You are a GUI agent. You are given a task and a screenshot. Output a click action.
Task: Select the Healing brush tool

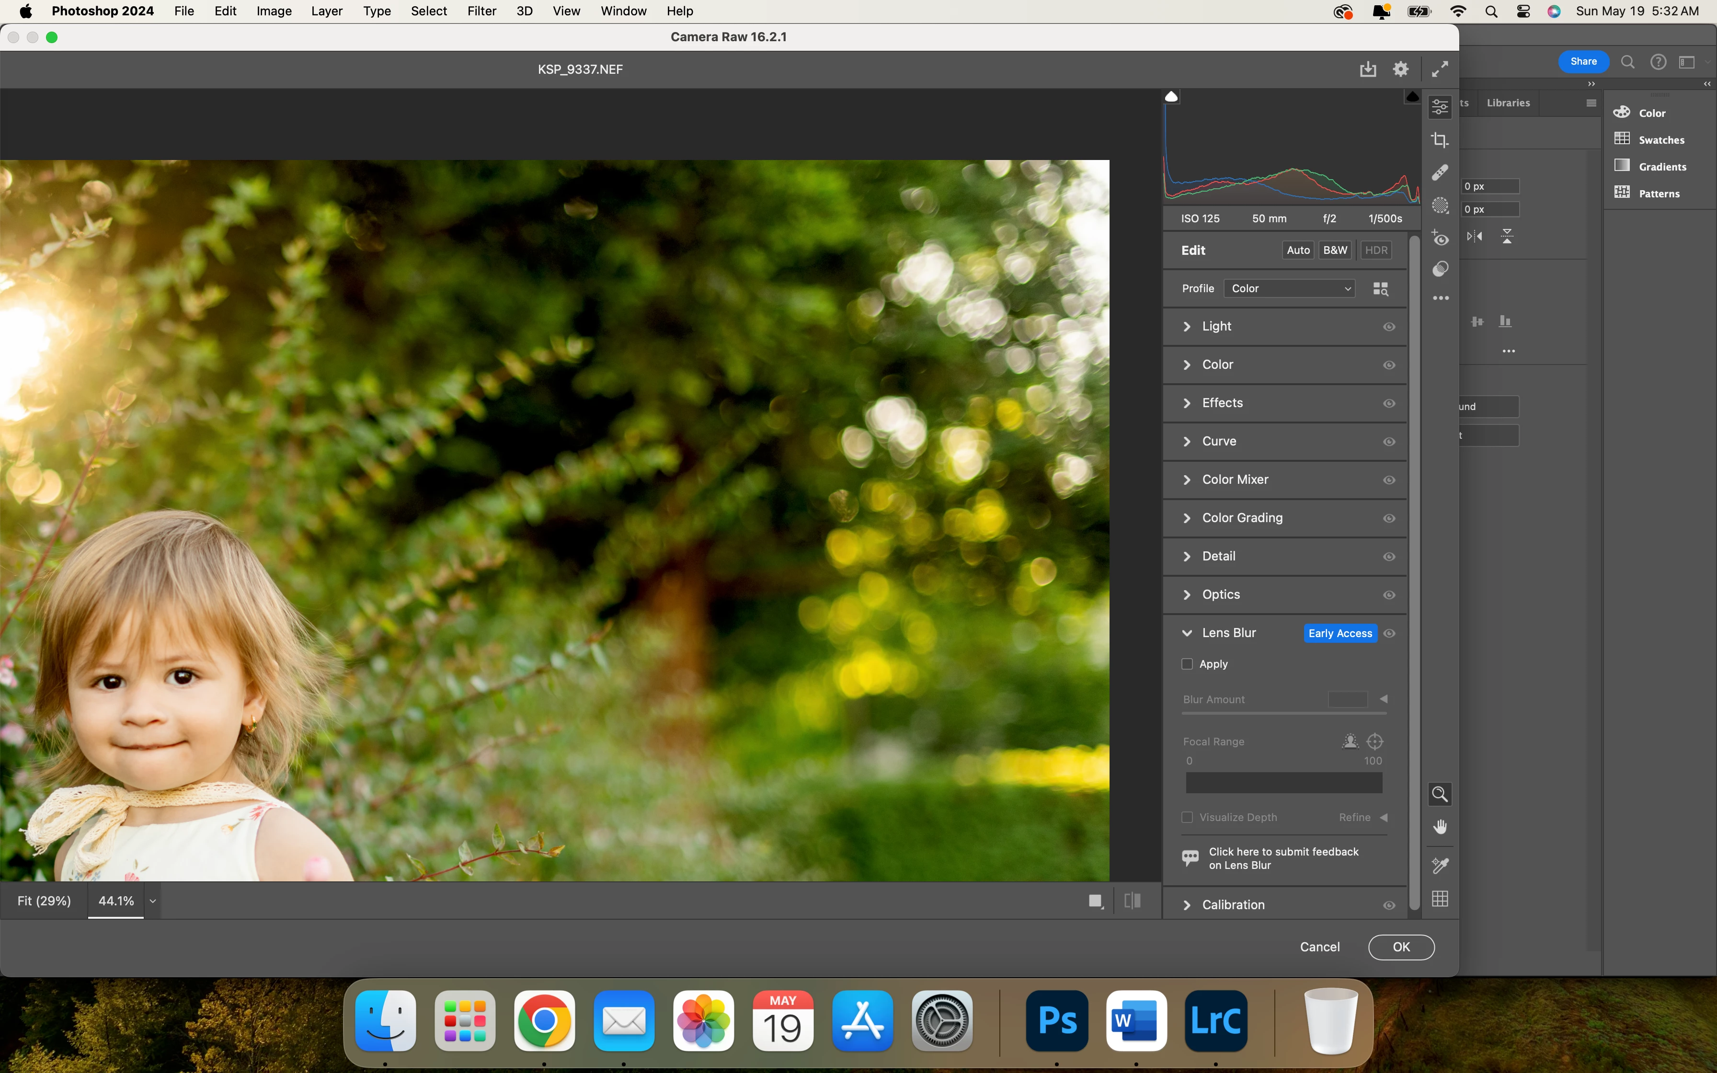(x=1440, y=172)
